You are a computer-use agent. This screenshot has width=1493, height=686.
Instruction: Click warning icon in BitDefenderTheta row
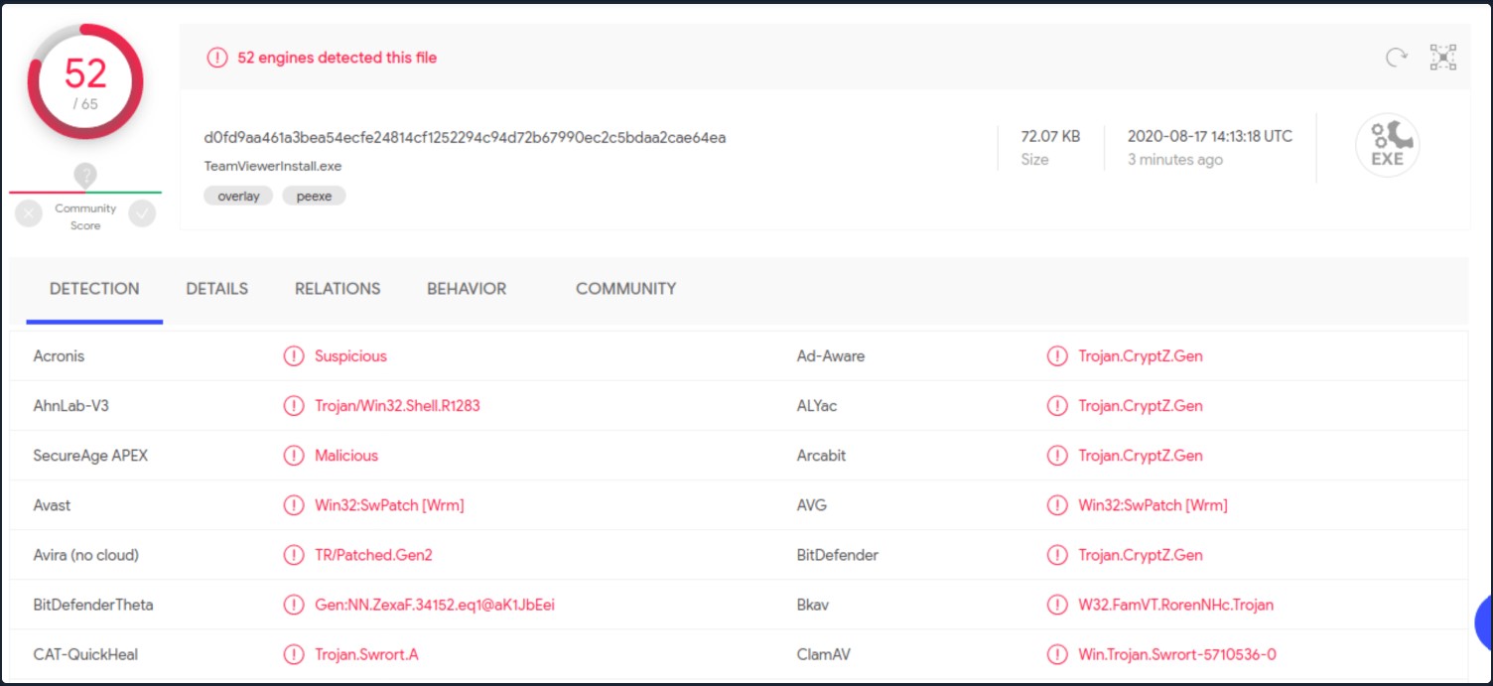pos(294,605)
